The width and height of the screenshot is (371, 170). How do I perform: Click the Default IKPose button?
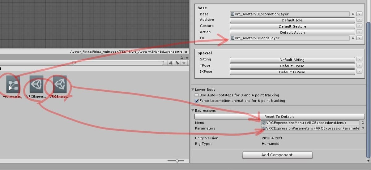tap(292, 72)
